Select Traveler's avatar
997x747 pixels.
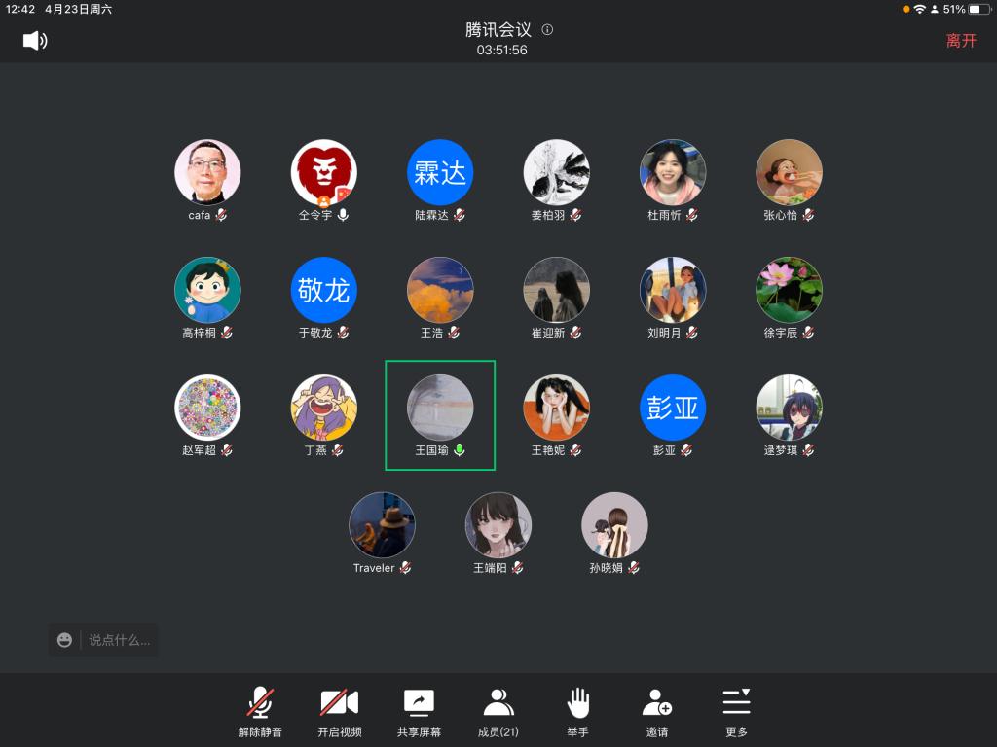(x=382, y=525)
